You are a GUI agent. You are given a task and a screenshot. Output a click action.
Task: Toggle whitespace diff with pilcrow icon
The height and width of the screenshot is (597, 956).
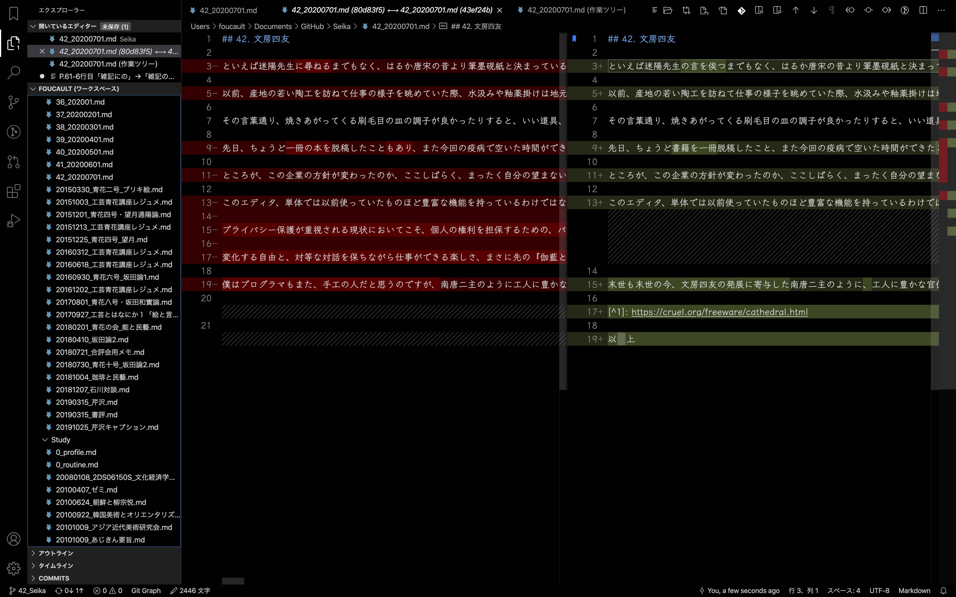tap(832, 10)
